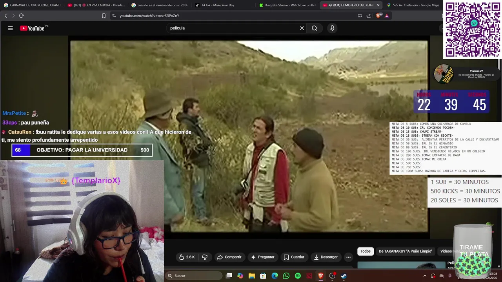Click the TIRAME TU PLATA tip jar
This screenshot has width=502, height=282.
click(474, 251)
